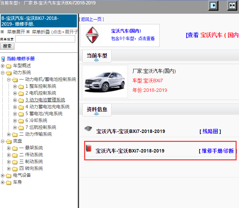Click the white BXi7 car thumbnail

pos(105,82)
